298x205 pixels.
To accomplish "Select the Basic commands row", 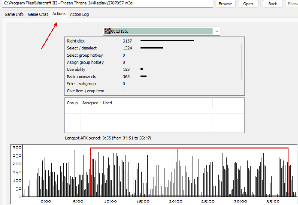I will [151, 76].
